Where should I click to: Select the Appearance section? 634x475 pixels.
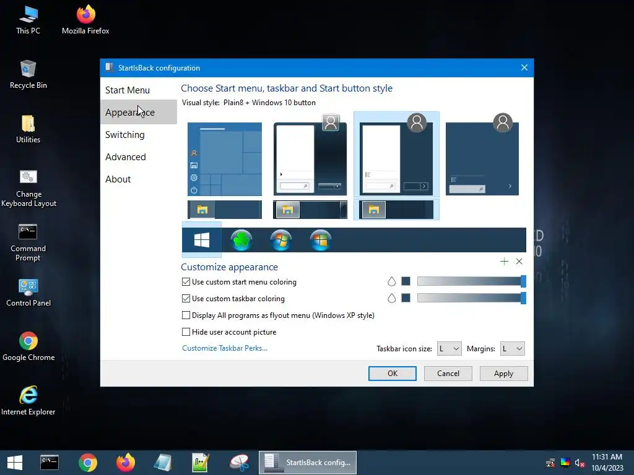tap(138, 113)
